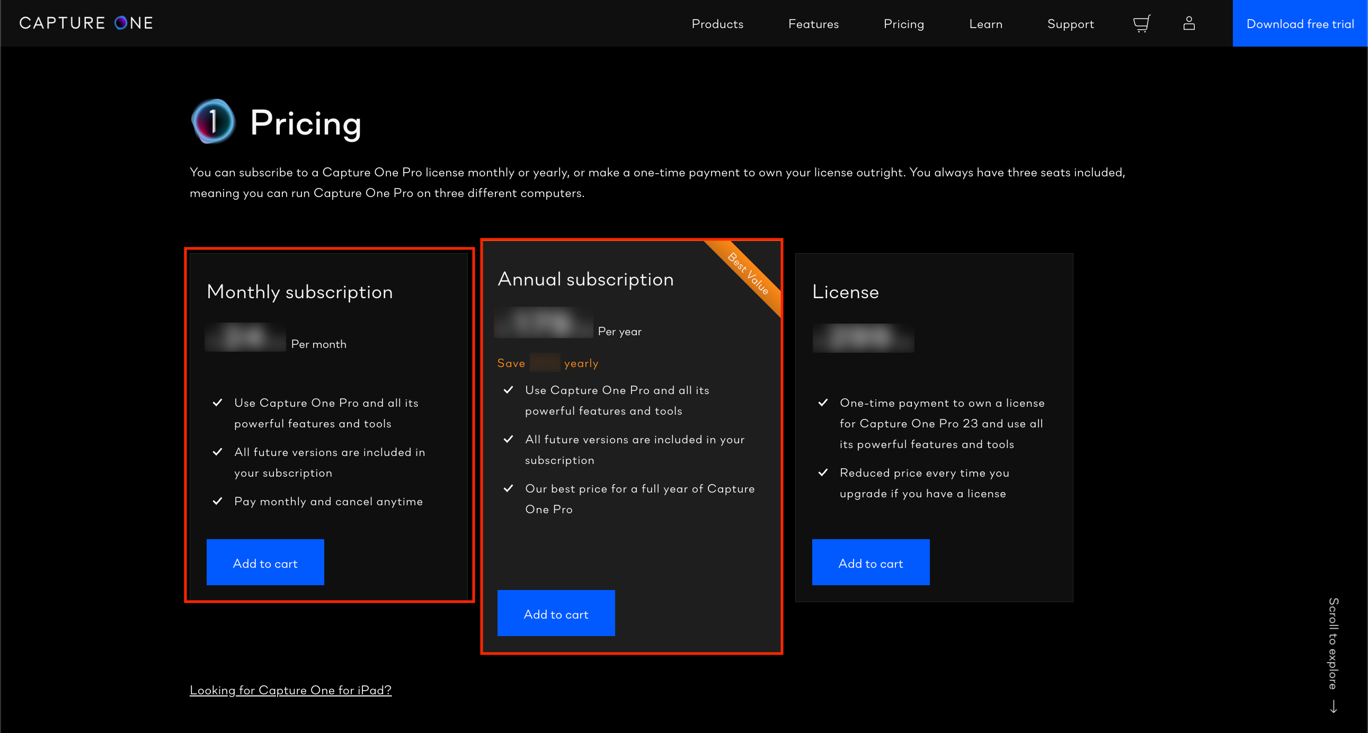
Task: Open the Support menu
Action: coord(1071,24)
